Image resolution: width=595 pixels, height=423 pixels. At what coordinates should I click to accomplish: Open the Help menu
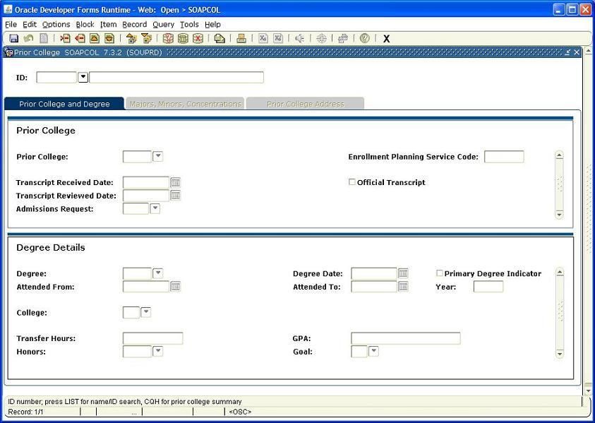click(213, 24)
